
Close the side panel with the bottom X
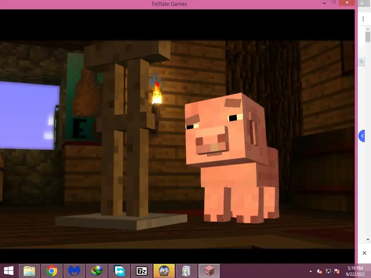[x=364, y=253]
